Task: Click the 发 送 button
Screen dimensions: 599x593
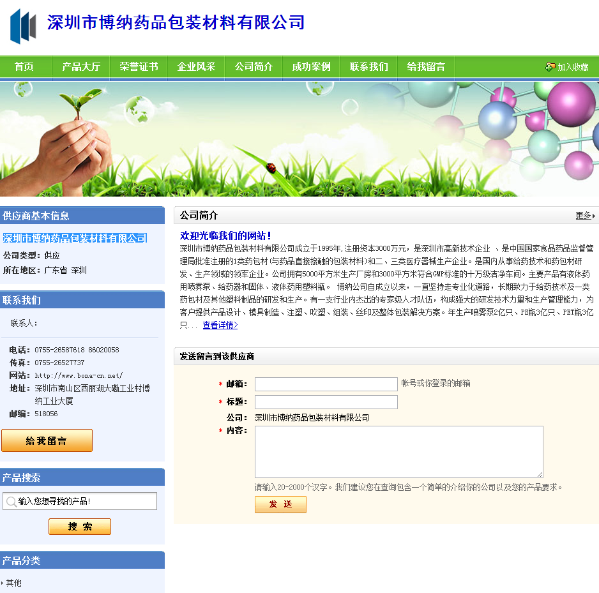Action: [280, 504]
